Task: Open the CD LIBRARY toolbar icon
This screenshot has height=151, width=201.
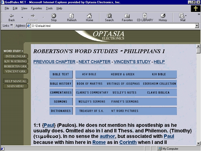Action: pos(145,16)
